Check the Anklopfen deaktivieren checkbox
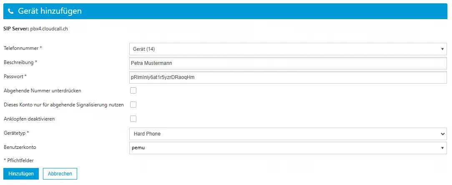The width and height of the screenshot is (452, 185). coord(133,119)
